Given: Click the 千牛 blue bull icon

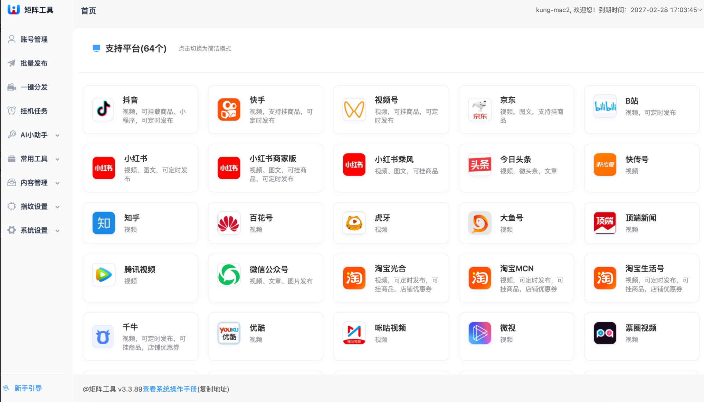Looking at the screenshot, I should click(x=103, y=336).
